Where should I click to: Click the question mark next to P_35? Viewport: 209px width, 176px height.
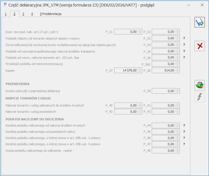184,51
